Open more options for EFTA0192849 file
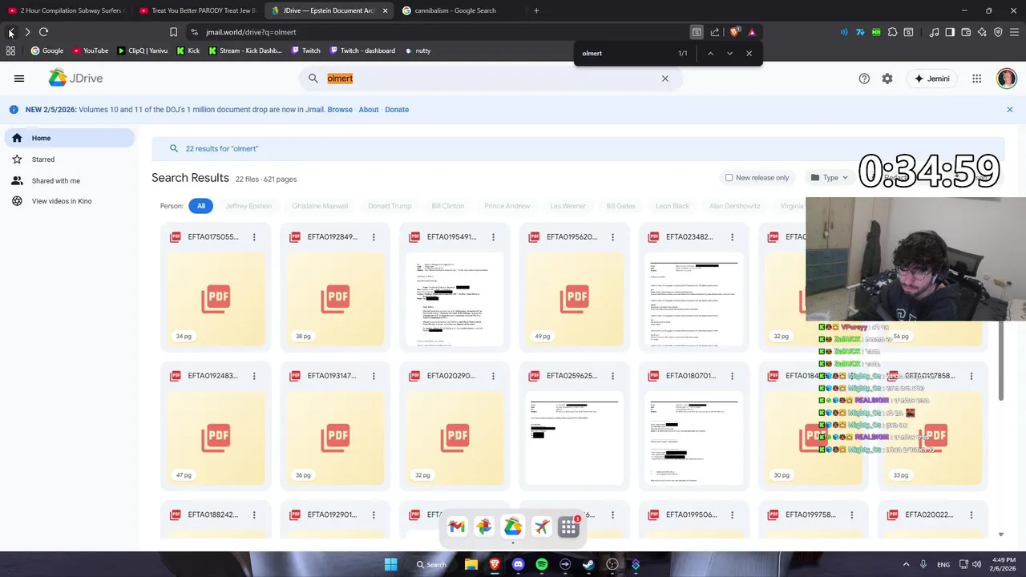The width and height of the screenshot is (1026, 577). 374,237
